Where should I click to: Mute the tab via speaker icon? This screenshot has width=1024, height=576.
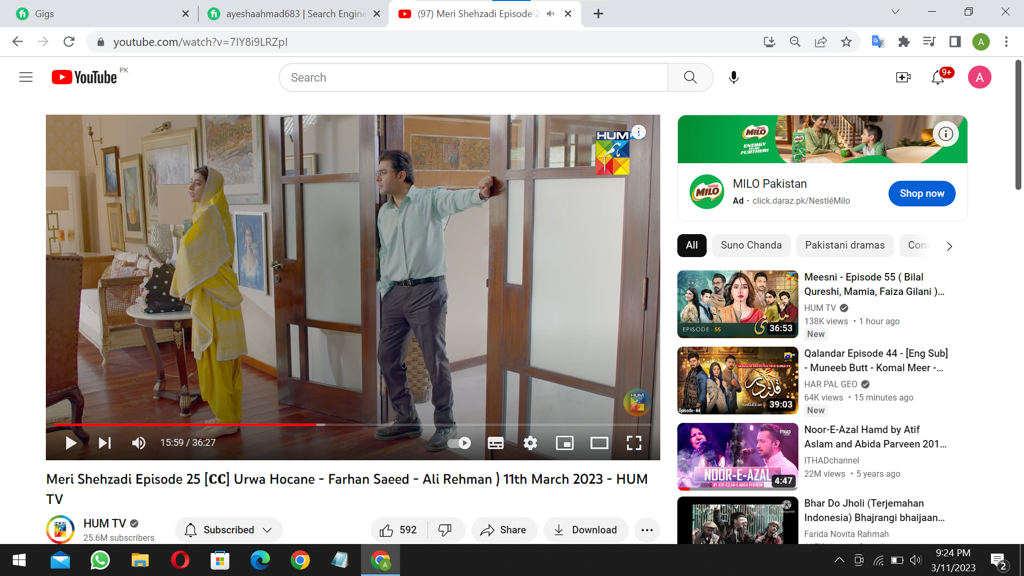tap(550, 13)
